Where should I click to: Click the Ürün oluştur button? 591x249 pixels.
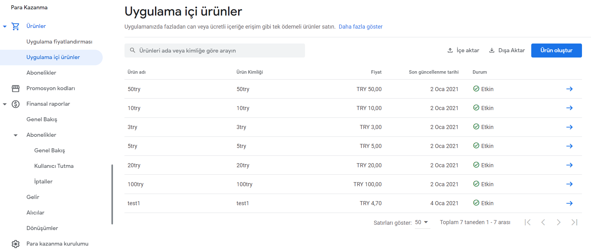point(556,50)
